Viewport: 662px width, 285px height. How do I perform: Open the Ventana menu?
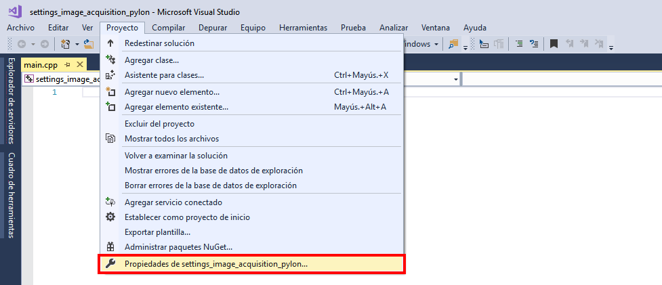tap(435, 28)
